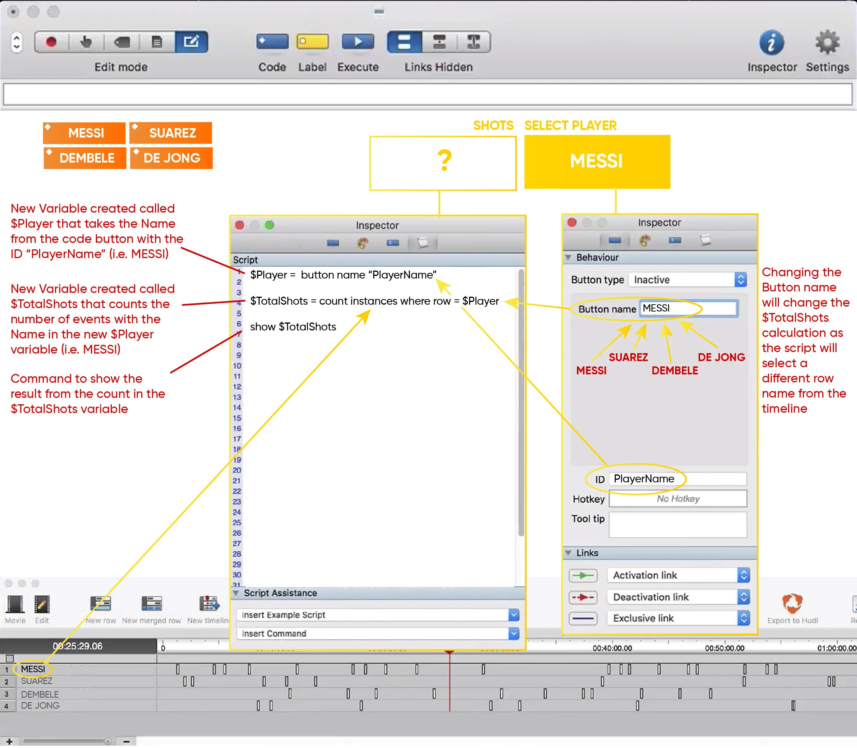Click the orange SUAREZ code button
Viewport: 857px width, 748px height.
pyautogui.click(x=171, y=133)
